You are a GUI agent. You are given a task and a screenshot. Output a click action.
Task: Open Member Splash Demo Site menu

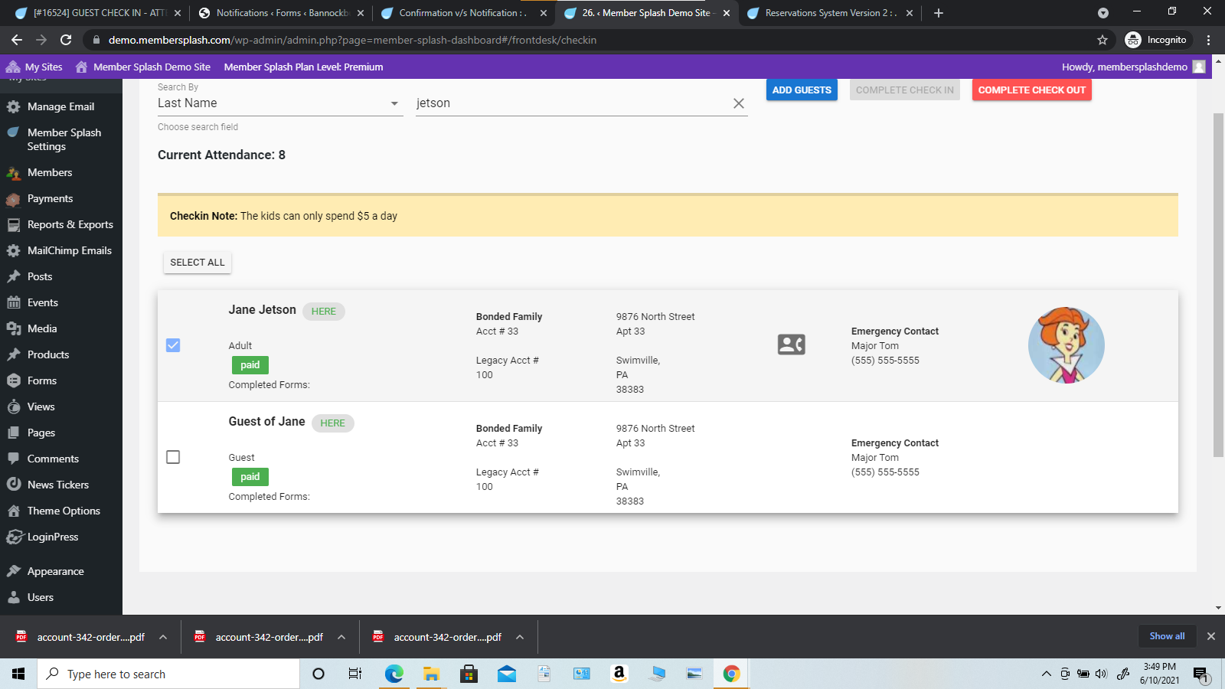[x=143, y=67]
